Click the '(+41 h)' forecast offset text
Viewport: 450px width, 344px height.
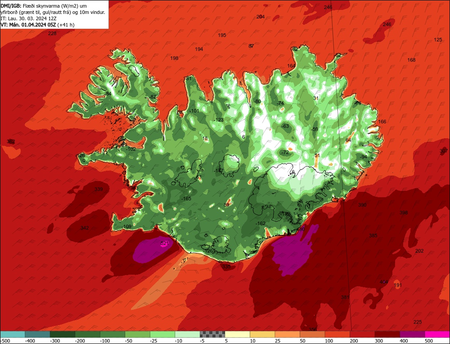point(66,25)
